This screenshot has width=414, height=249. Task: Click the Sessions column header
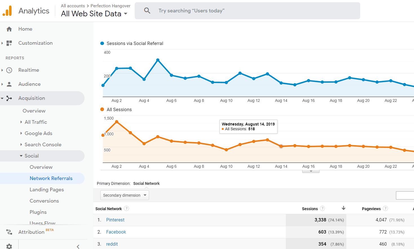pos(310,209)
